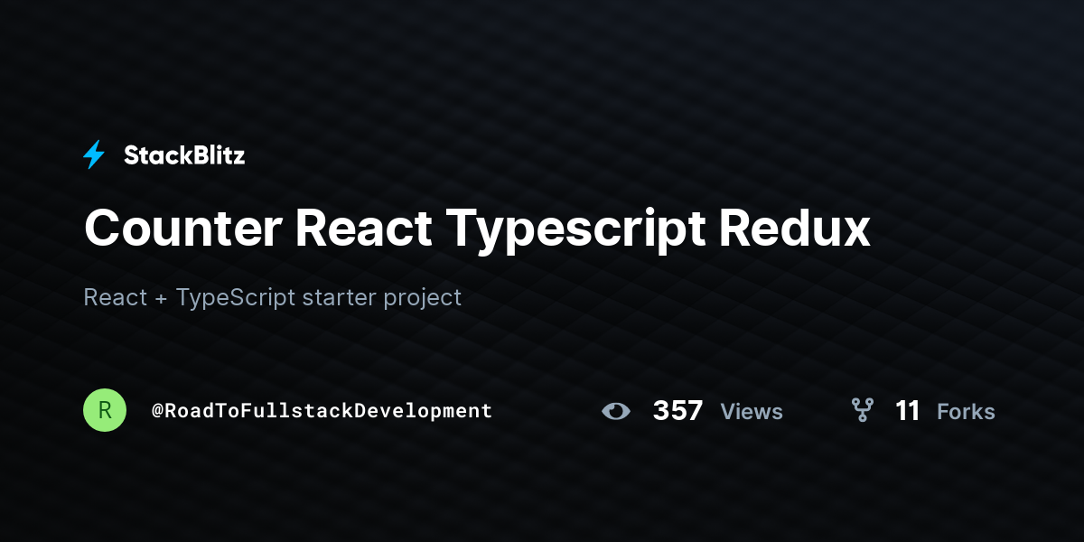
Task: Click the word React in the large title
Action: [364, 229]
